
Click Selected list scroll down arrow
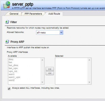click(x=89, y=82)
